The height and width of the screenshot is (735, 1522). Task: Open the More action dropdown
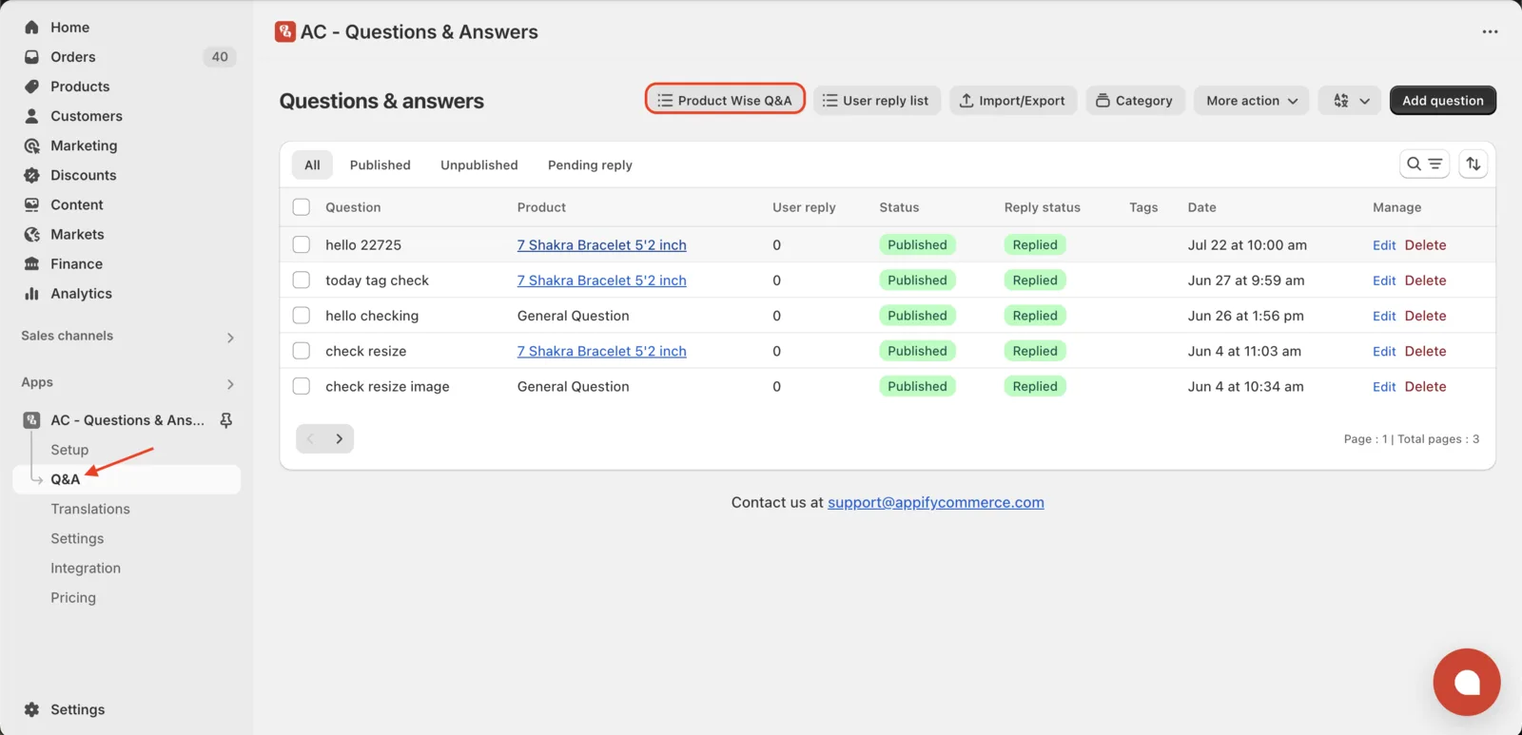1251,101
